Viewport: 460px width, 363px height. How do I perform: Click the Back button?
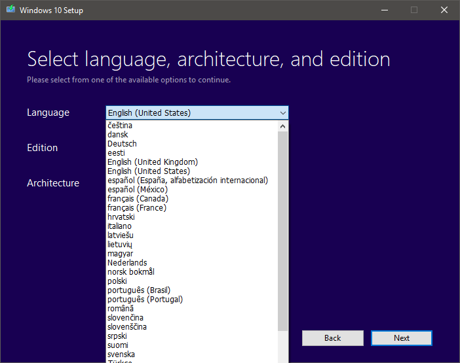333,338
